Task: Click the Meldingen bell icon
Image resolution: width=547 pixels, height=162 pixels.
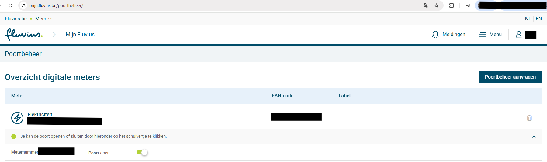Action: (x=435, y=35)
